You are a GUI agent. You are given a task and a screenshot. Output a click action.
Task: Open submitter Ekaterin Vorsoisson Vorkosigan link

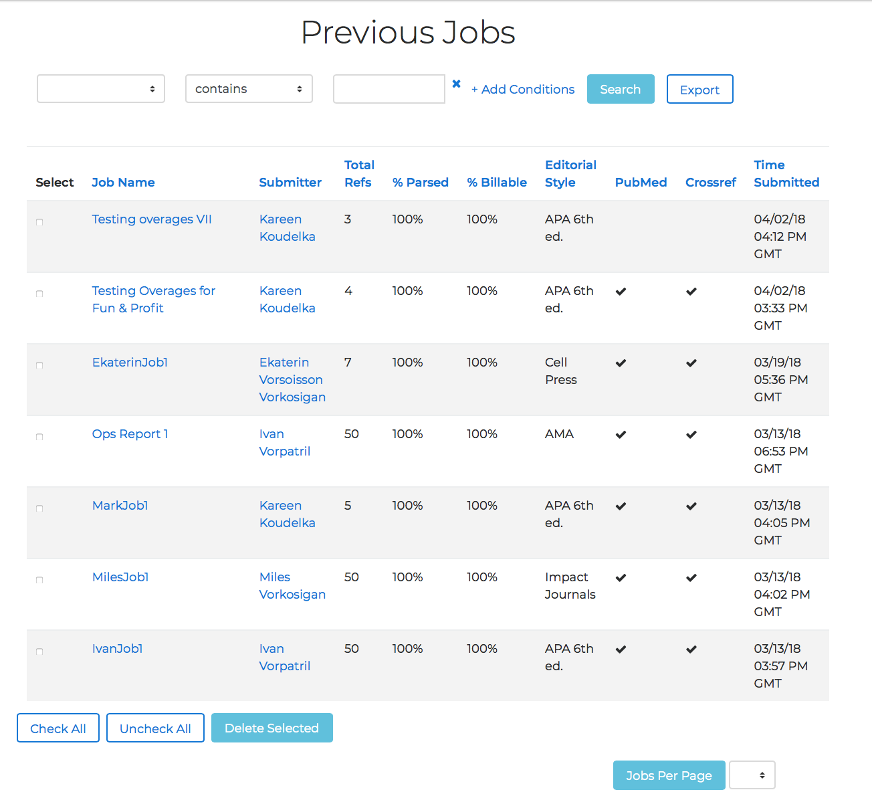coord(292,380)
